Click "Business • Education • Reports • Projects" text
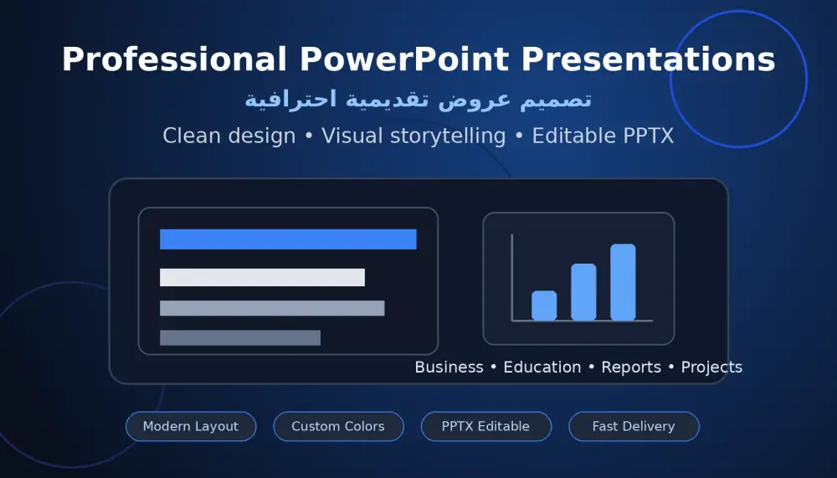The height and width of the screenshot is (478, 837). tap(578, 367)
